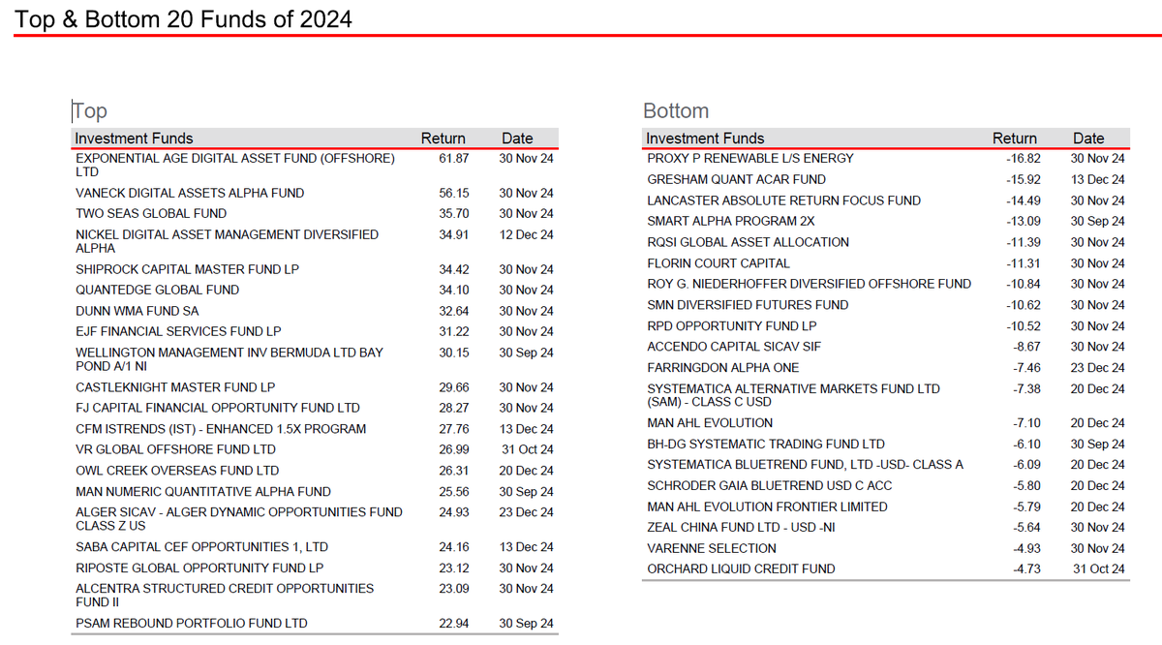Click the Return column header in Top table
The height and width of the screenshot is (645, 1162).
pyautogui.click(x=443, y=138)
